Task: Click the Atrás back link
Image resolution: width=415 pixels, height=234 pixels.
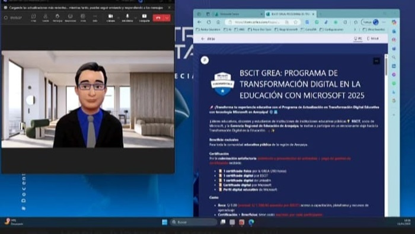Action: 208,39
